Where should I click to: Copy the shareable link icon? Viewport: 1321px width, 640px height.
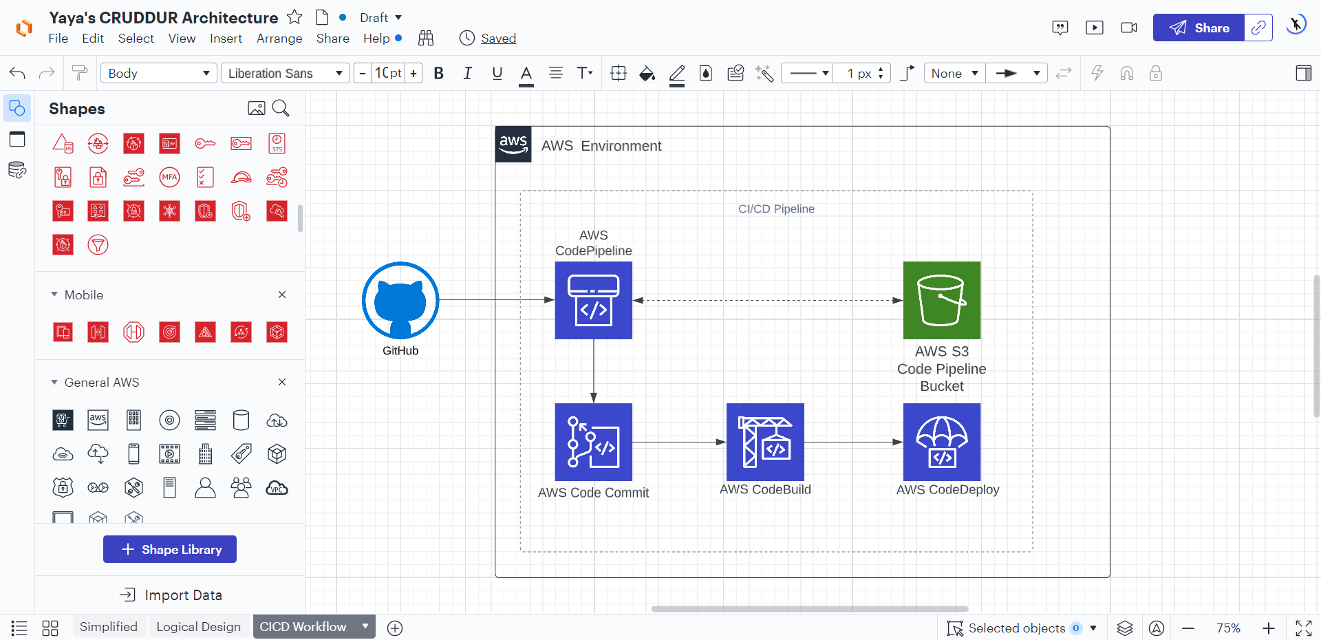(x=1258, y=28)
